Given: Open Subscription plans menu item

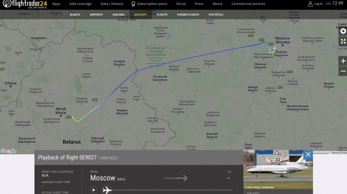Looking at the screenshot, I should tap(149, 4).
